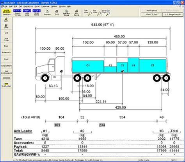
Task: Click the 190.00 wheelbase dimension
Action: point(64,99)
